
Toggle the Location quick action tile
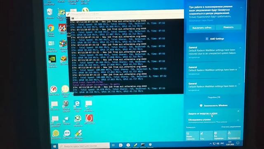click(234, 135)
